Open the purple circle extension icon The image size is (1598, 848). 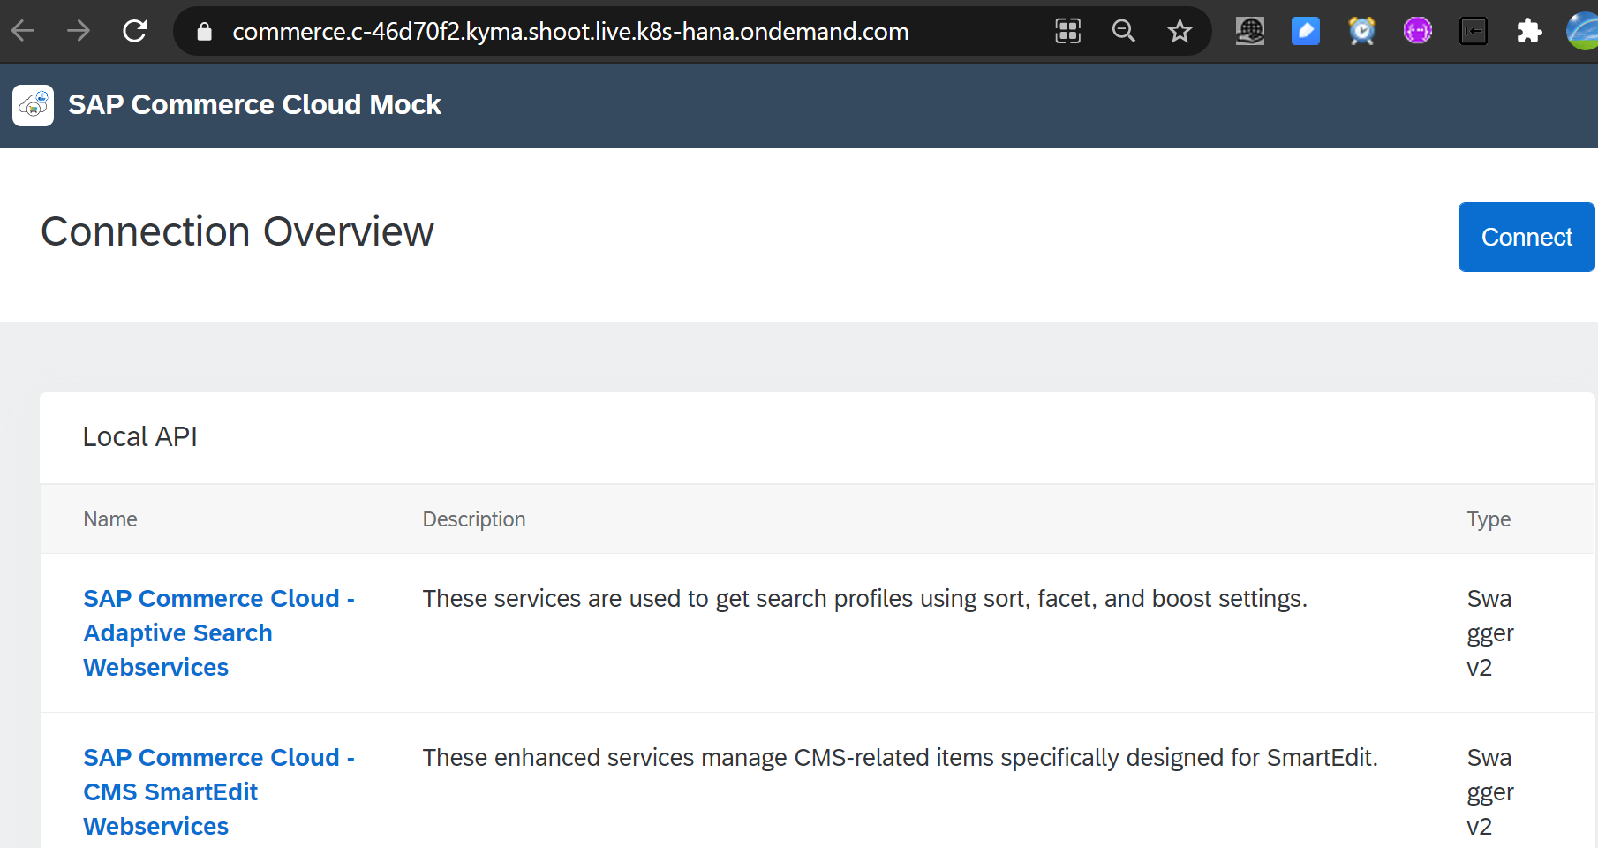coord(1418,32)
